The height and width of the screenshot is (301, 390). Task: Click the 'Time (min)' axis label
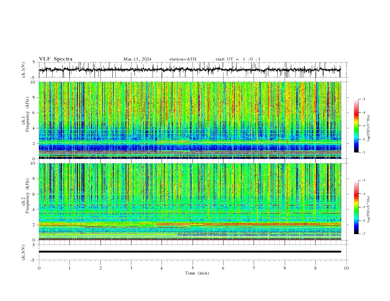pyautogui.click(x=197, y=273)
